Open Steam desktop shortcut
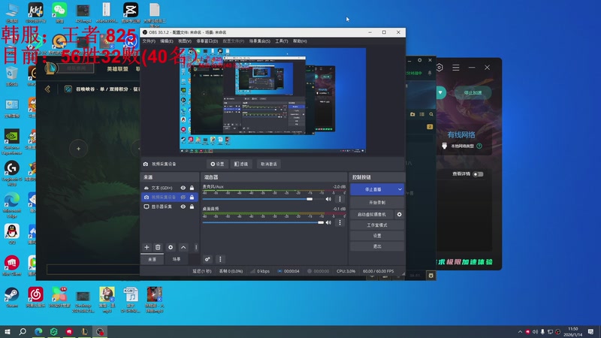 [12, 297]
